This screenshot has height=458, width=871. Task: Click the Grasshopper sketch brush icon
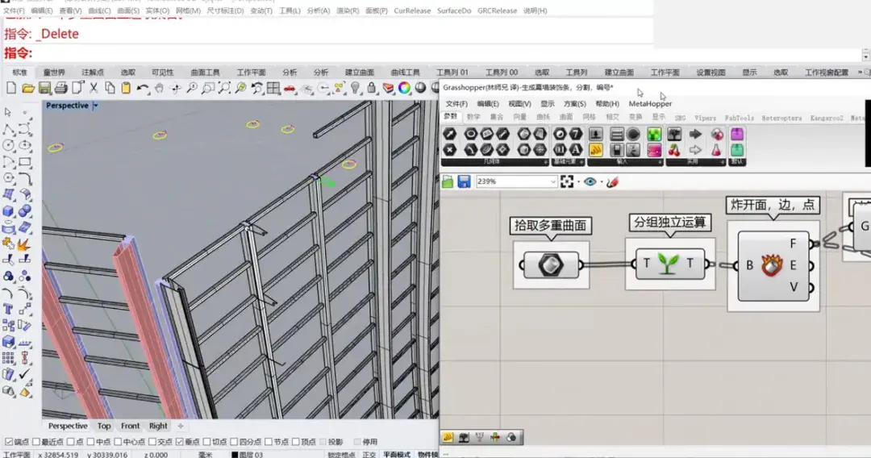click(x=613, y=181)
